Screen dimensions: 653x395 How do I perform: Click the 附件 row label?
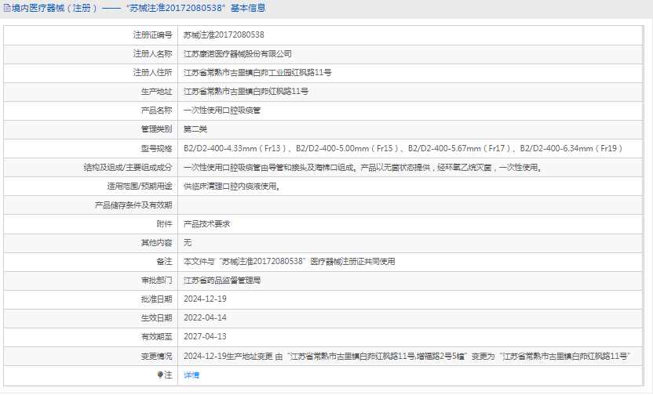click(x=164, y=224)
